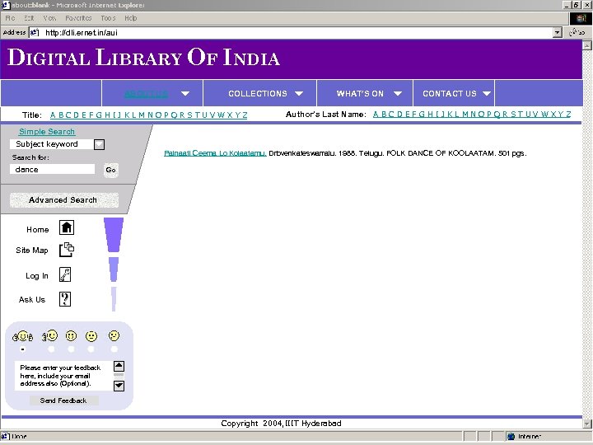593x445 pixels.
Task: Browse author last names starting with A
Action: tap(376, 115)
